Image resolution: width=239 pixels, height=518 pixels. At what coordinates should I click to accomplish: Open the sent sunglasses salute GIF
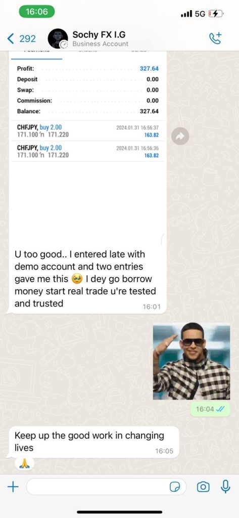[192, 362]
